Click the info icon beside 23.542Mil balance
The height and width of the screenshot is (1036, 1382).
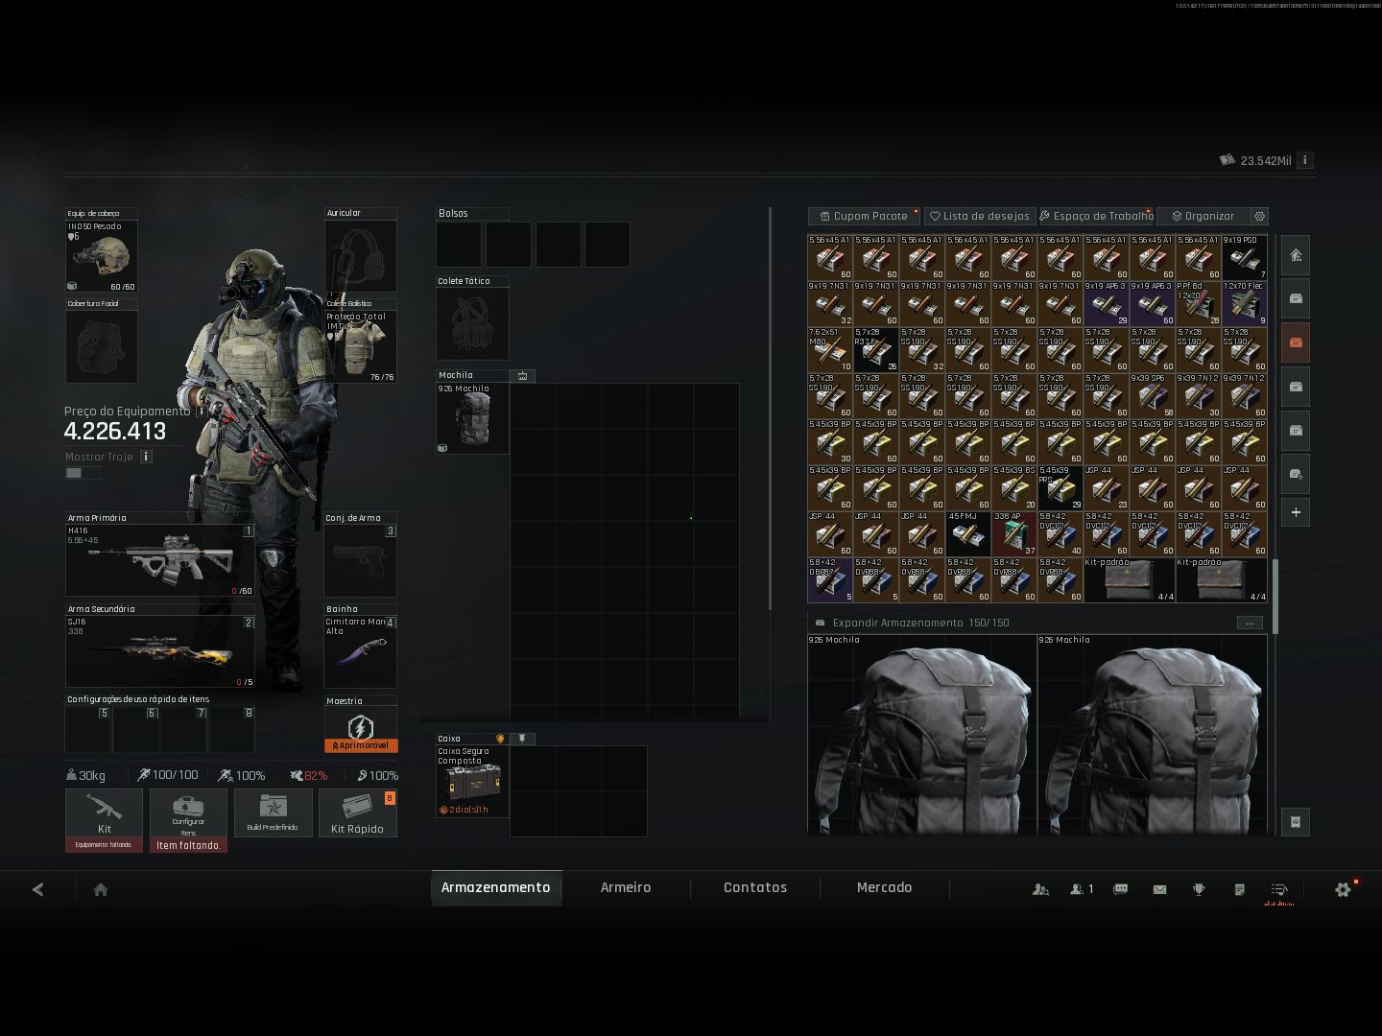pos(1304,160)
